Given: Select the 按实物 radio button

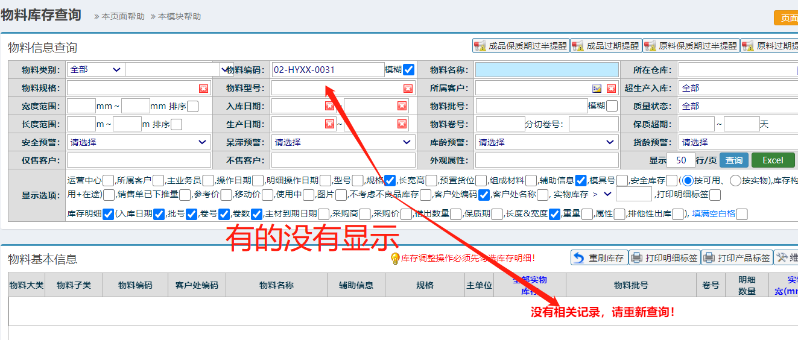Looking at the screenshot, I should point(736,180).
